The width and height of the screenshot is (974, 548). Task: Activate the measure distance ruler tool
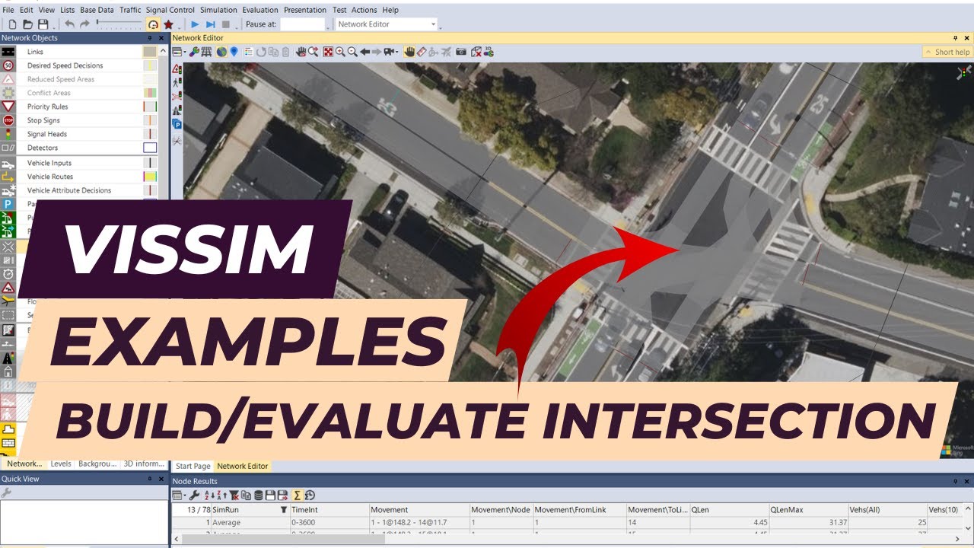pyautogui.click(x=422, y=52)
